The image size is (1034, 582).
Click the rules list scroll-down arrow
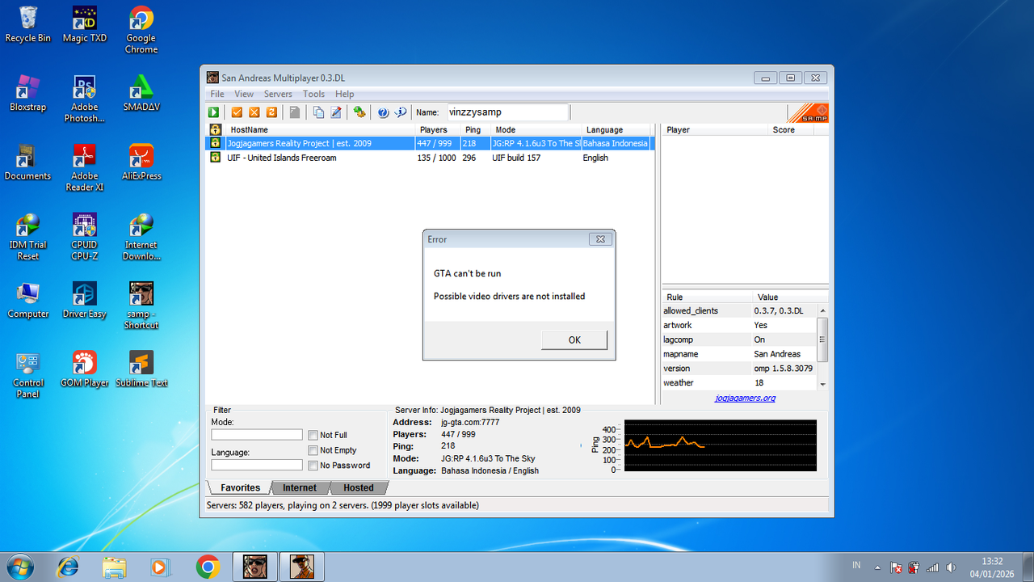pos(823,384)
